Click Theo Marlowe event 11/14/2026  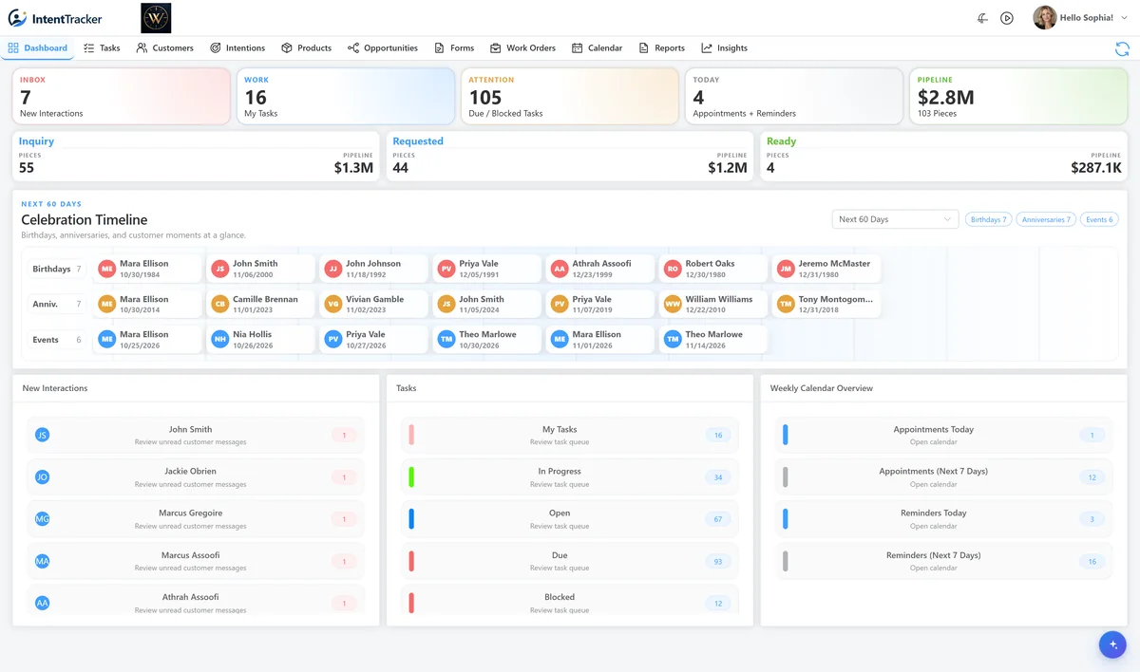[713, 340]
